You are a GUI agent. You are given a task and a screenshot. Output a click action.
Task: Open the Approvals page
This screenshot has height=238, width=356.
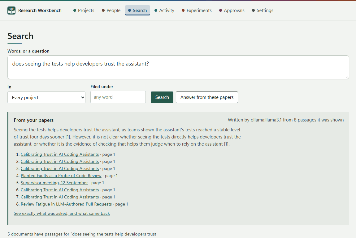point(232,11)
